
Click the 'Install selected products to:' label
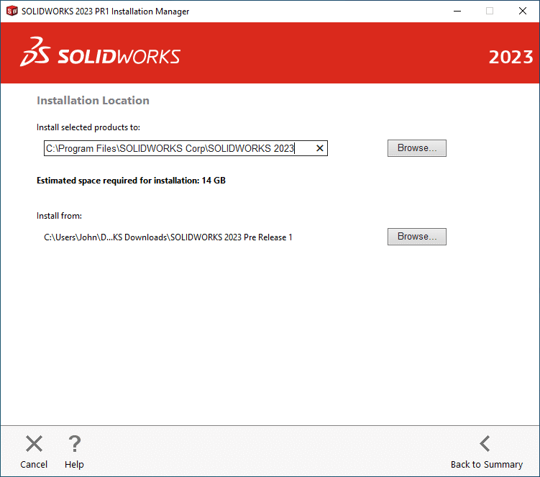[x=88, y=127]
